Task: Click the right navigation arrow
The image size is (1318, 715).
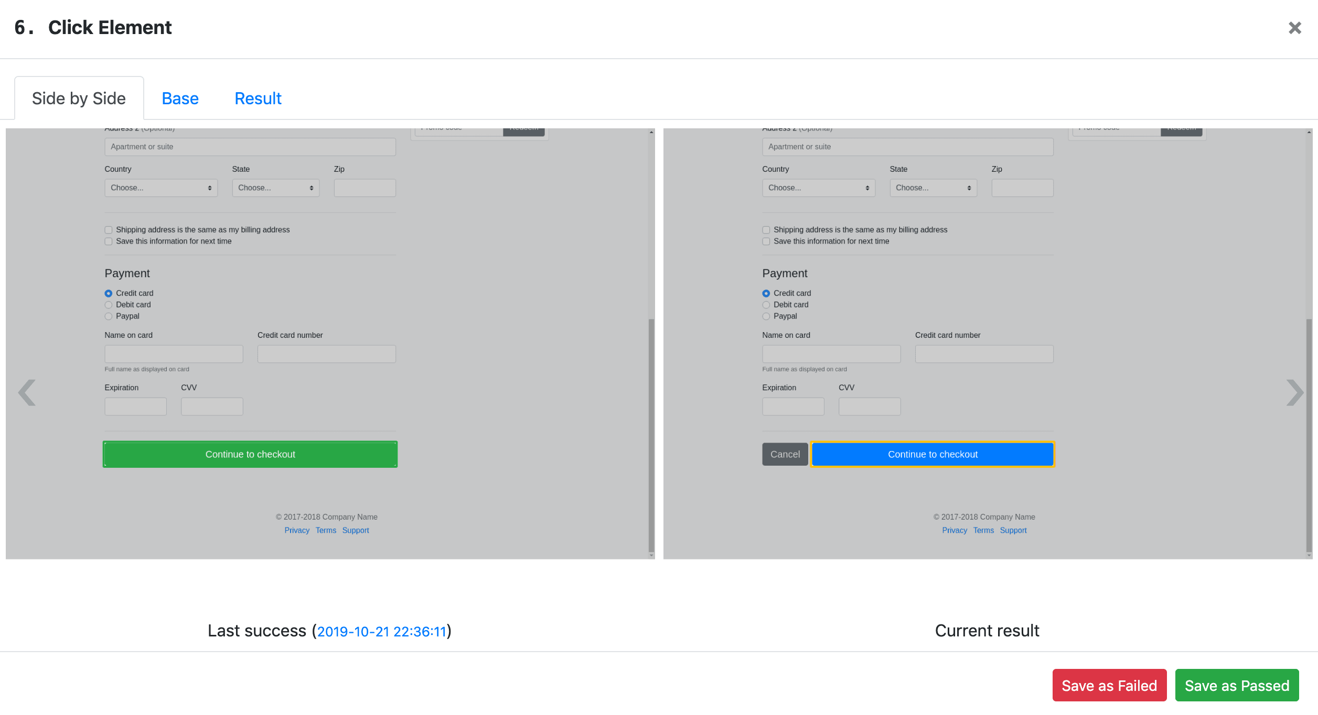Action: 1295,392
